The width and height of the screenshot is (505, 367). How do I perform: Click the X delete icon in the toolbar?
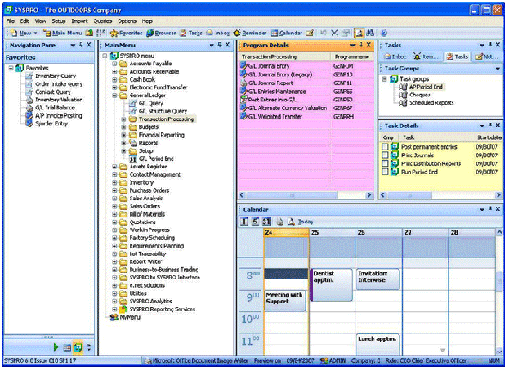tap(334, 33)
